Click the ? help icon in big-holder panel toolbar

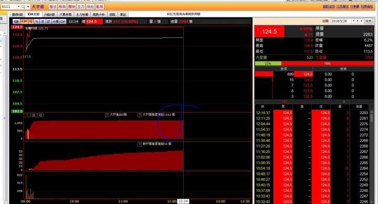click(x=27, y=115)
